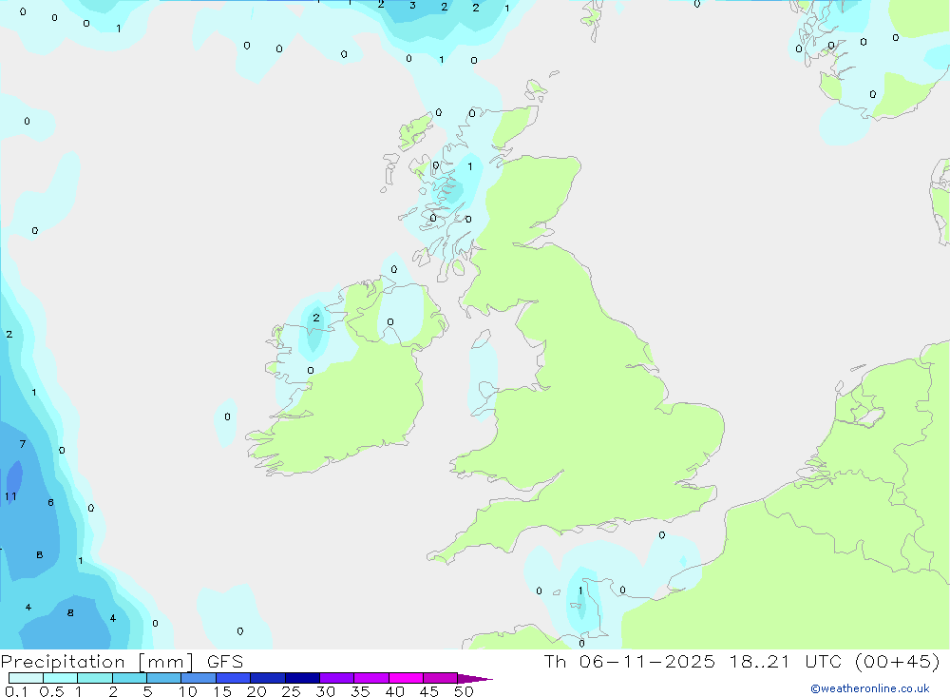
Task: Click the '3' precipitation value on the map
Action: (x=412, y=6)
